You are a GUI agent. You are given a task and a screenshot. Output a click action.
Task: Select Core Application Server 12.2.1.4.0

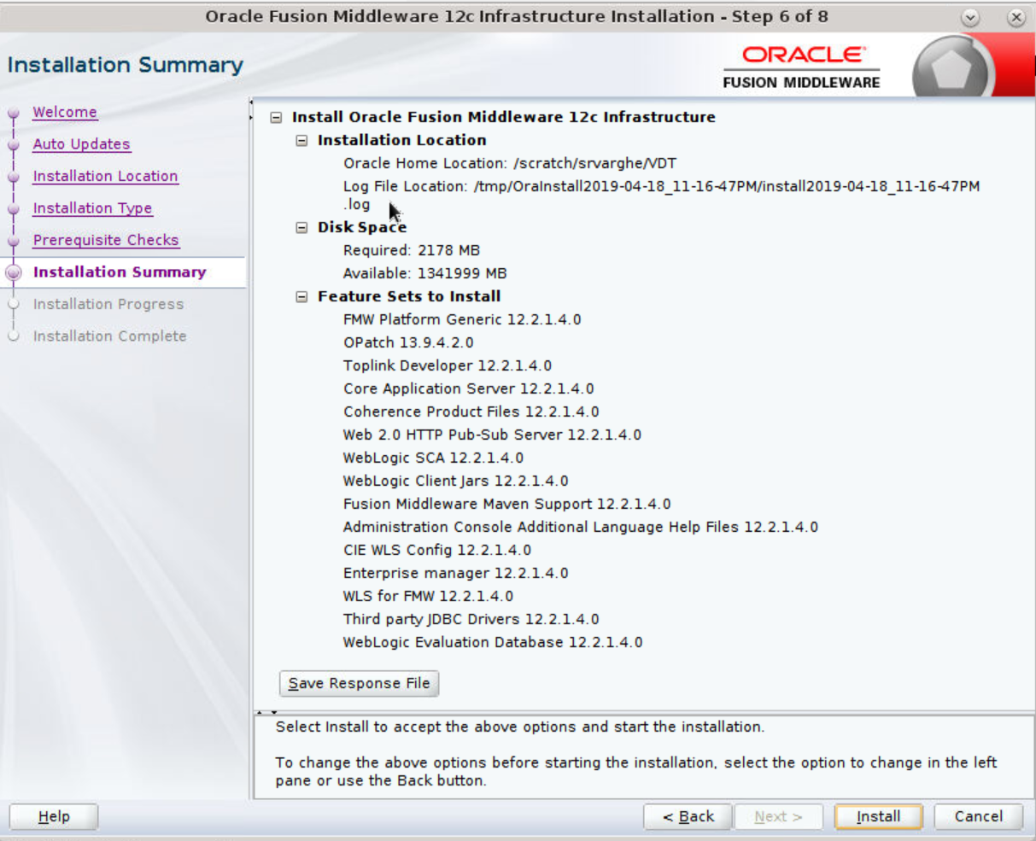[469, 389]
